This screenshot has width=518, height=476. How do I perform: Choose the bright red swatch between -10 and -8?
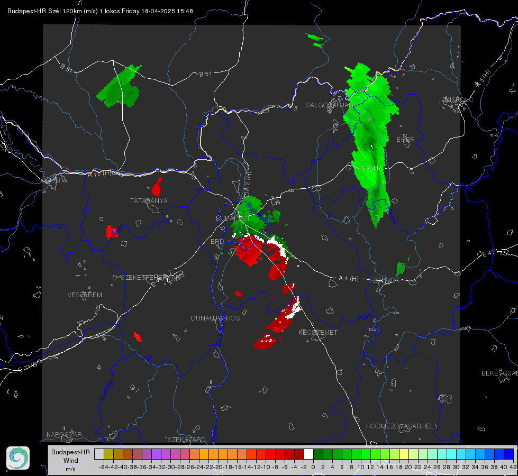[270, 454]
